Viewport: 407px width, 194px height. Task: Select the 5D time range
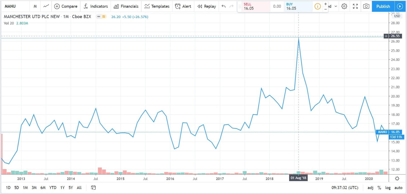17,188
